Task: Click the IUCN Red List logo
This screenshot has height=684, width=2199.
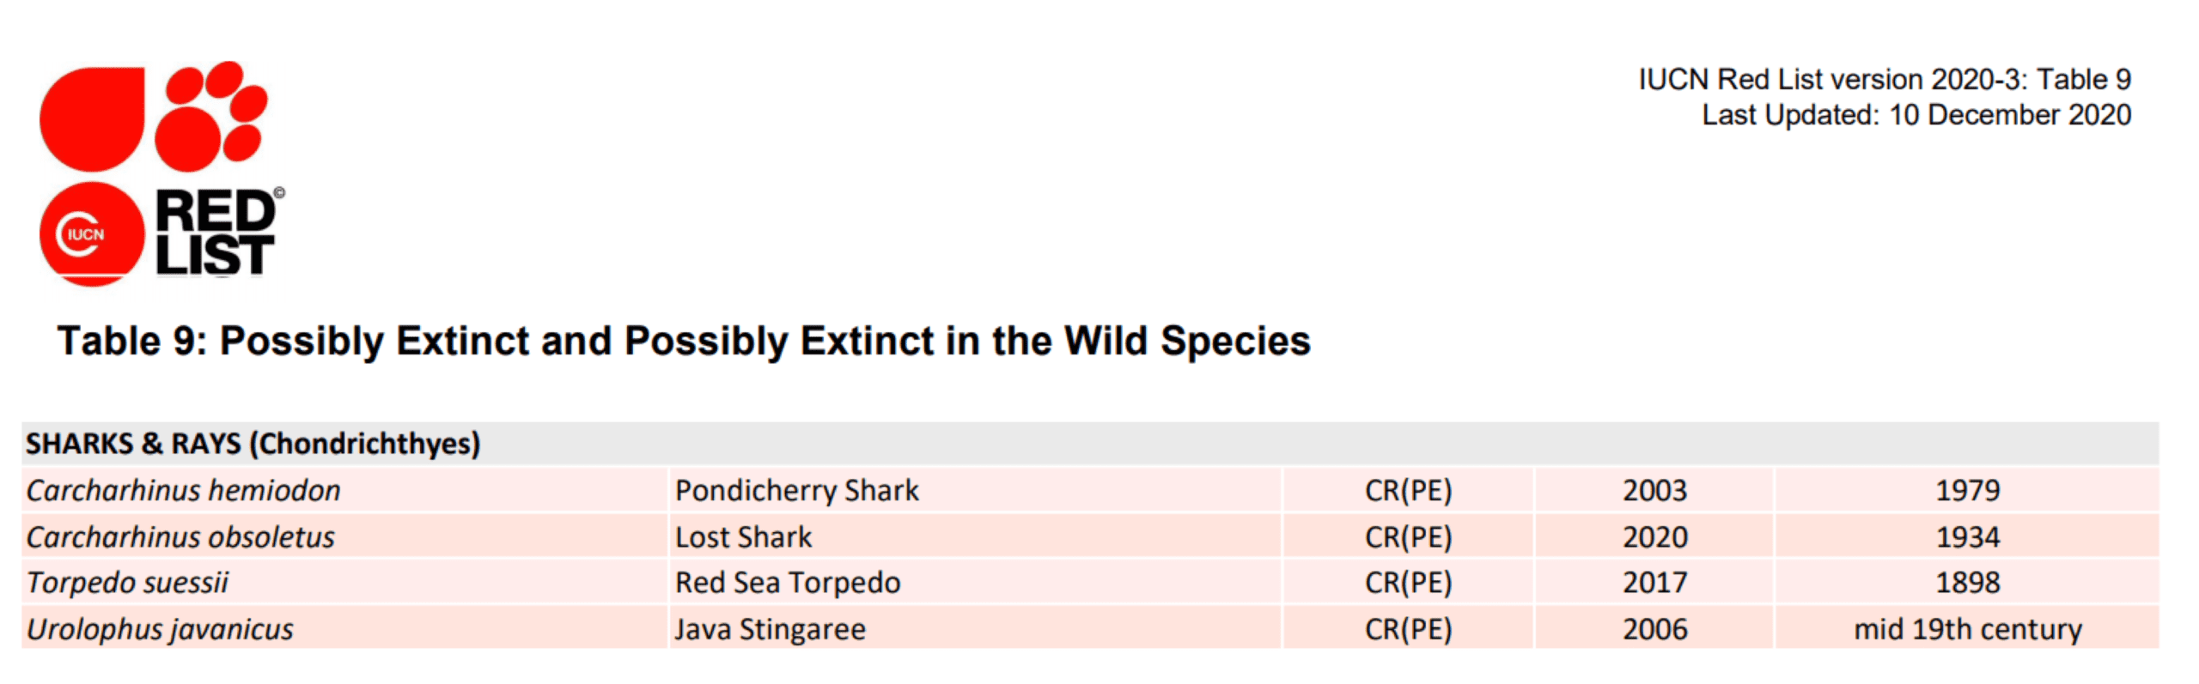Action: point(161,172)
